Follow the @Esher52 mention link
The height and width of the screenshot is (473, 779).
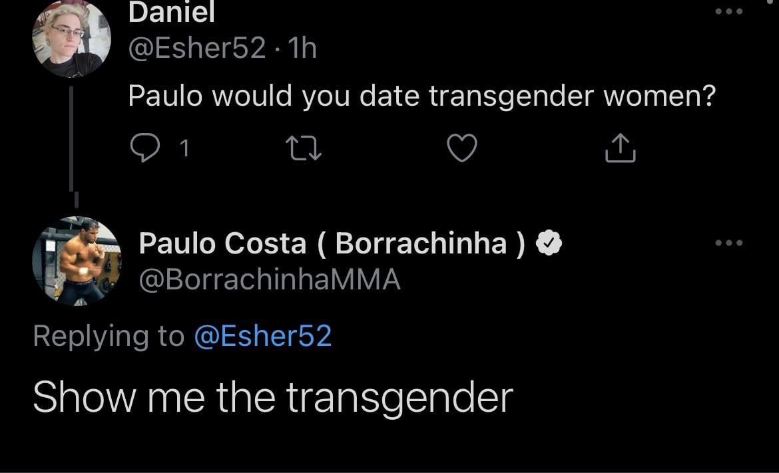pyautogui.click(x=263, y=336)
